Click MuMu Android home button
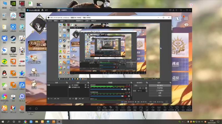Image resolution: width=222 pixels, height=124 pixels. click(x=36, y=108)
